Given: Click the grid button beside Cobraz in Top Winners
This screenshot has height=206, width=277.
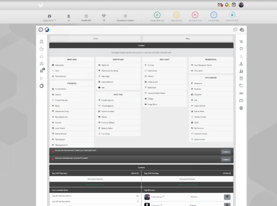Looking at the screenshot, I should click(x=227, y=197).
